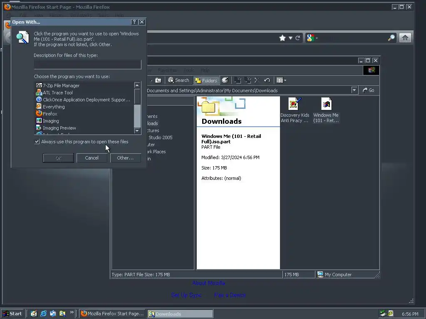Toggle Always use this program checkbox

37,142
